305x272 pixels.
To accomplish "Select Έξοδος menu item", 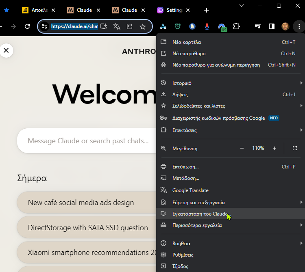I will [x=230, y=266].
